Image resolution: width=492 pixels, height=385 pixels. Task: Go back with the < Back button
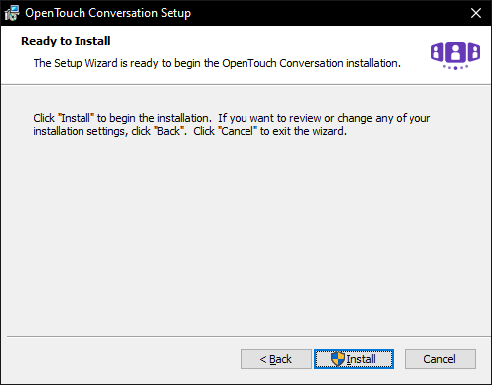pos(276,359)
